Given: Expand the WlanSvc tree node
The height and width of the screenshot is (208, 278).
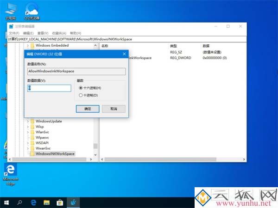Looking at the screenshot, I should [x=28, y=132].
